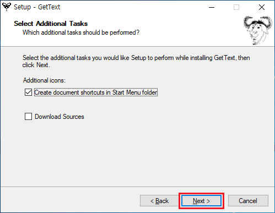275x213 pixels.
Task: Click the GNU head logo image
Action: pos(257,30)
